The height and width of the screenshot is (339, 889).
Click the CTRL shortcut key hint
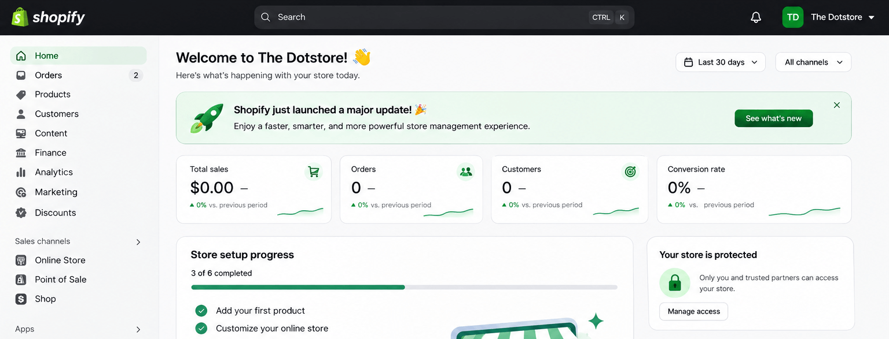(x=601, y=17)
